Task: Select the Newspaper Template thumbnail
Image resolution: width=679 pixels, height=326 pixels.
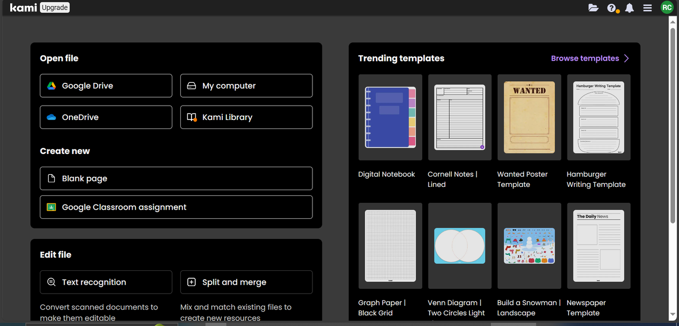Action: pyautogui.click(x=599, y=246)
